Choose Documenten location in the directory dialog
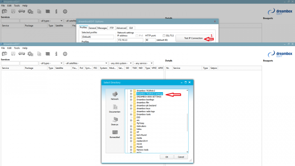Image resolution: width=295 pixels, height=166 pixels. click(x=114, y=108)
